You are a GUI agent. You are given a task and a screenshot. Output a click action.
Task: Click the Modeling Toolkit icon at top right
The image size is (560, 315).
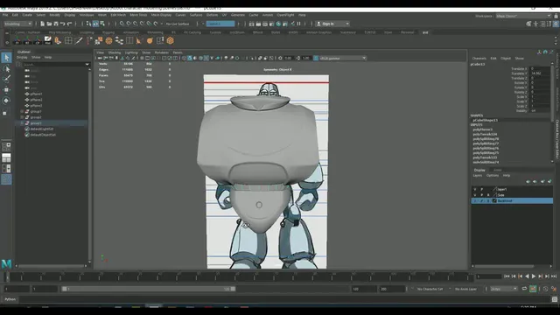[528, 24]
